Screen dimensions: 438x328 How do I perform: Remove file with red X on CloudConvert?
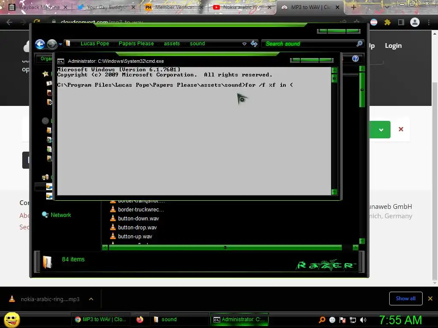pos(401,129)
